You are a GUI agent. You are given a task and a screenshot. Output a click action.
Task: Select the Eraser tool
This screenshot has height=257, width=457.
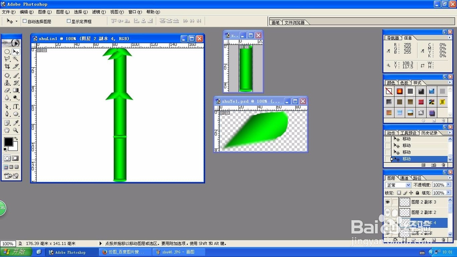pyautogui.click(x=7, y=90)
